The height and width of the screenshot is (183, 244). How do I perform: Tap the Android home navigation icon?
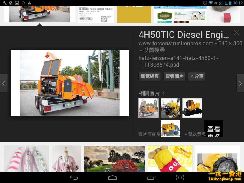[112, 177]
